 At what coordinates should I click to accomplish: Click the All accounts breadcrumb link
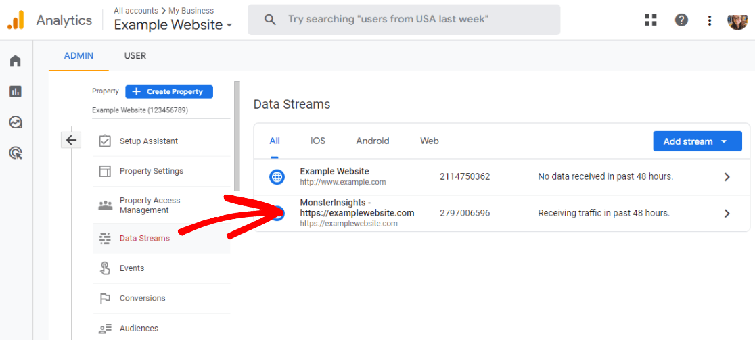(136, 11)
